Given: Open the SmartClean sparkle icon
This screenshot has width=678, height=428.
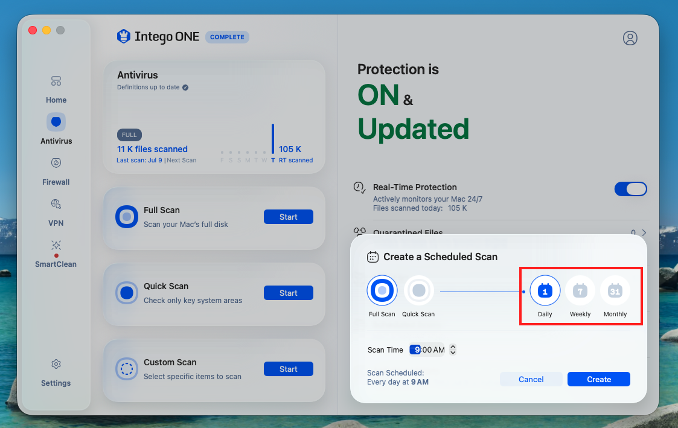Looking at the screenshot, I should coord(56,245).
